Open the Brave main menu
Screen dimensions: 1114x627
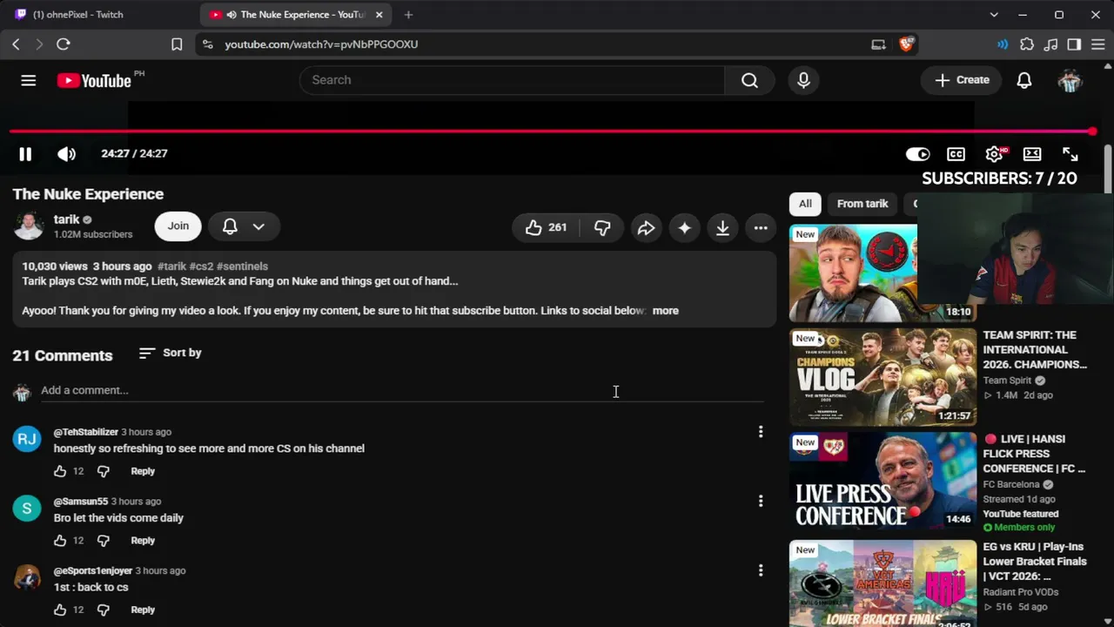(x=1097, y=44)
